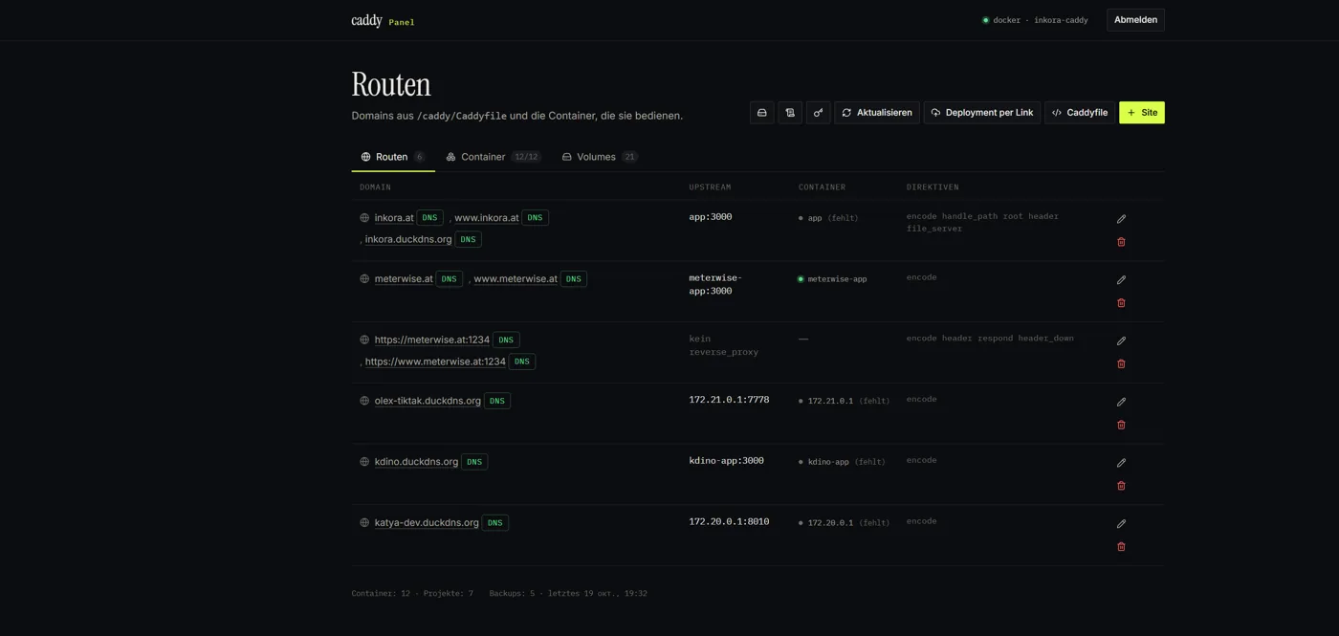Click the DNS badge next to inkora.duckdns.org
1339x636 pixels.
(468, 239)
